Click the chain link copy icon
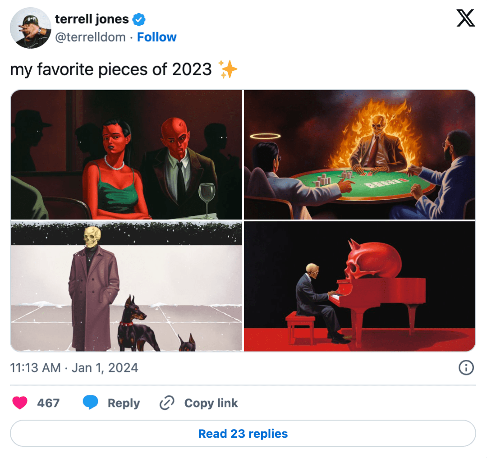This screenshot has height=458, width=487. click(x=167, y=403)
